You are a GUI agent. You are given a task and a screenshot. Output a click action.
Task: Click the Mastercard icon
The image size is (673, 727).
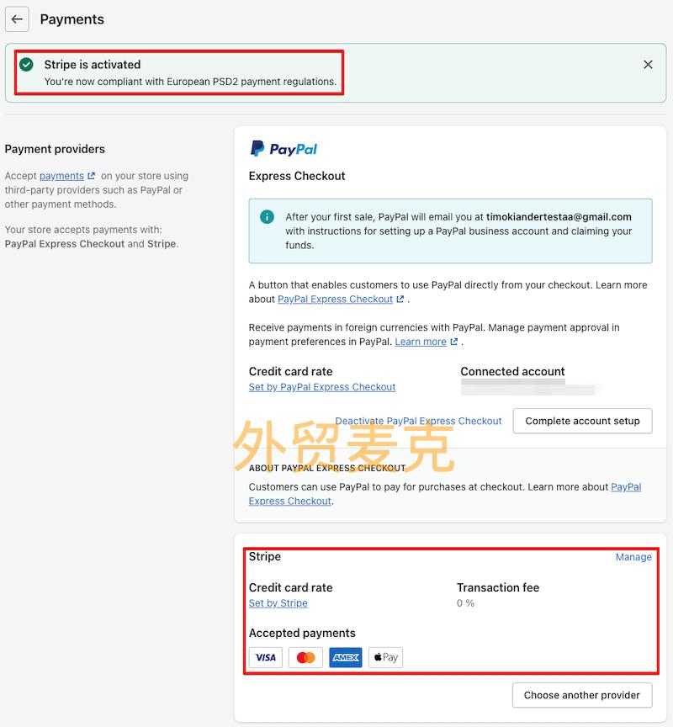click(305, 657)
